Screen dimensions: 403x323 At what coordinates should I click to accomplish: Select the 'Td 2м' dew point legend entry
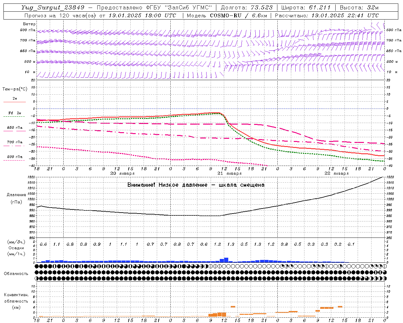click(15, 113)
